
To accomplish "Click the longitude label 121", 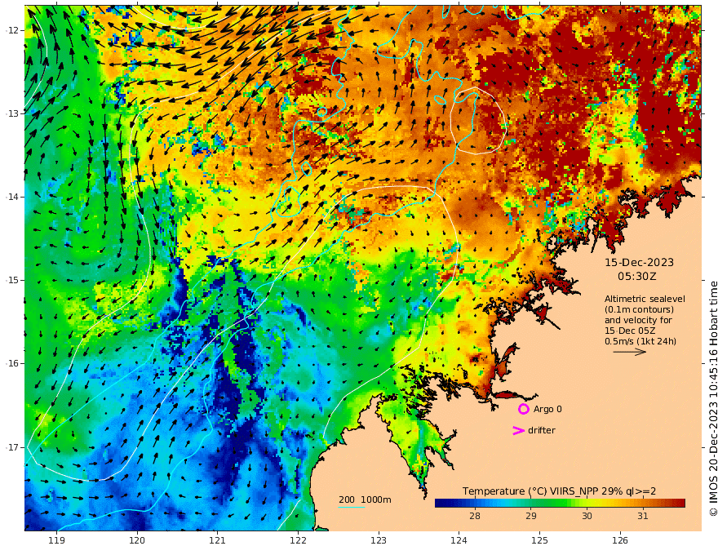I will pos(218,540).
